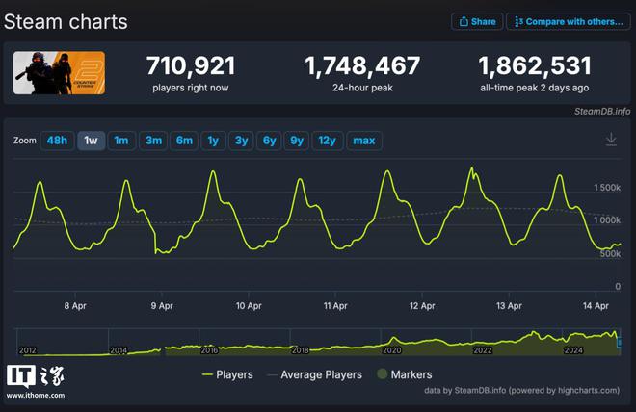Set zoom to 3m
Viewport: 636px width, 412px height.
pyautogui.click(x=153, y=141)
